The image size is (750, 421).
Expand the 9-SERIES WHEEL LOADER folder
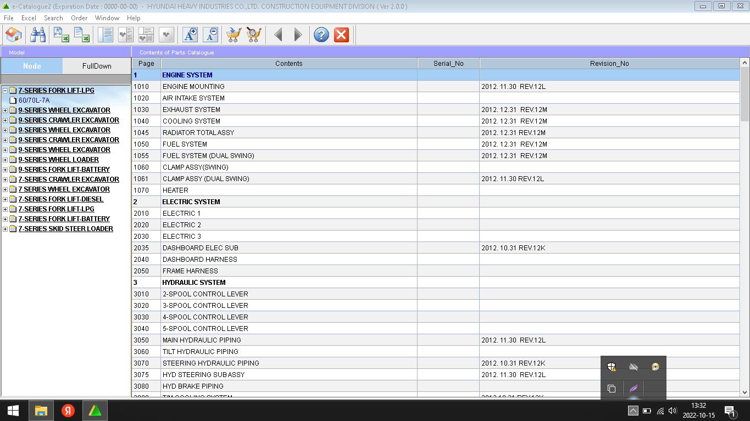(5, 160)
